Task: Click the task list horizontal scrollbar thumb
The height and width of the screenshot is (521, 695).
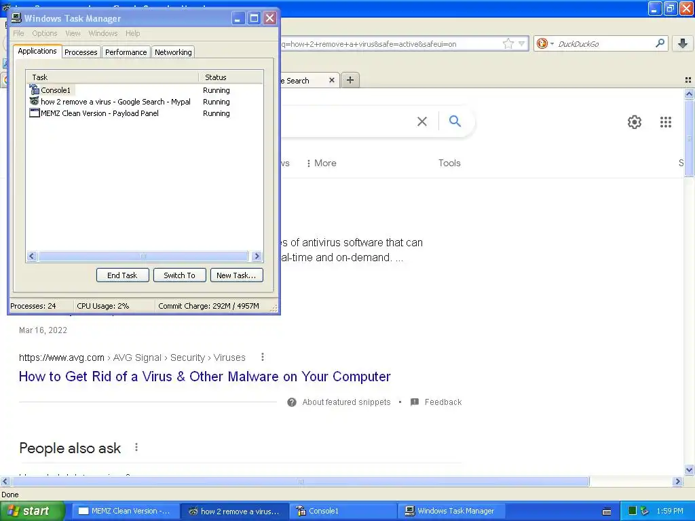Action: click(x=143, y=256)
